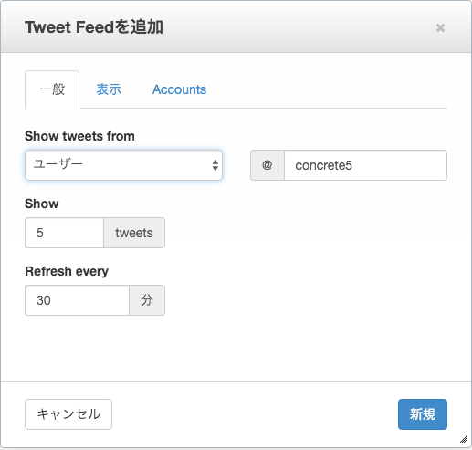Viewport: 472px width, 450px height.
Task: Click the tweets unit label
Action: [x=134, y=233]
